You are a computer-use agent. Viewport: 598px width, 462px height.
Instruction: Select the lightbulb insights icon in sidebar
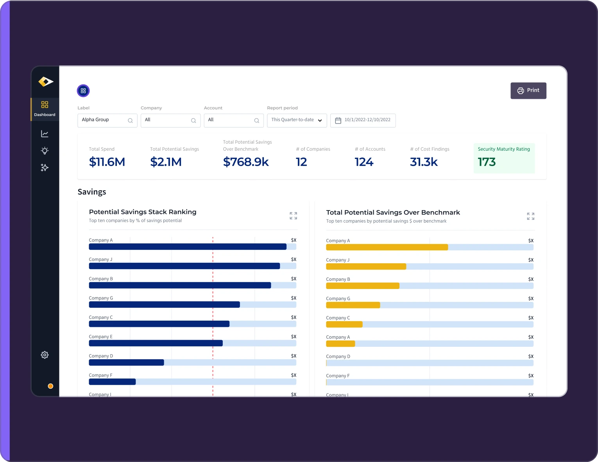(x=45, y=150)
